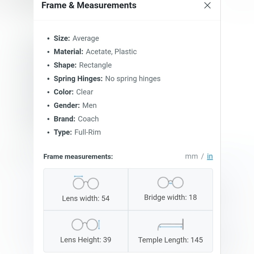The height and width of the screenshot is (254, 254).
Task: Click the 'Frame measurements:' heading
Action: click(78, 156)
